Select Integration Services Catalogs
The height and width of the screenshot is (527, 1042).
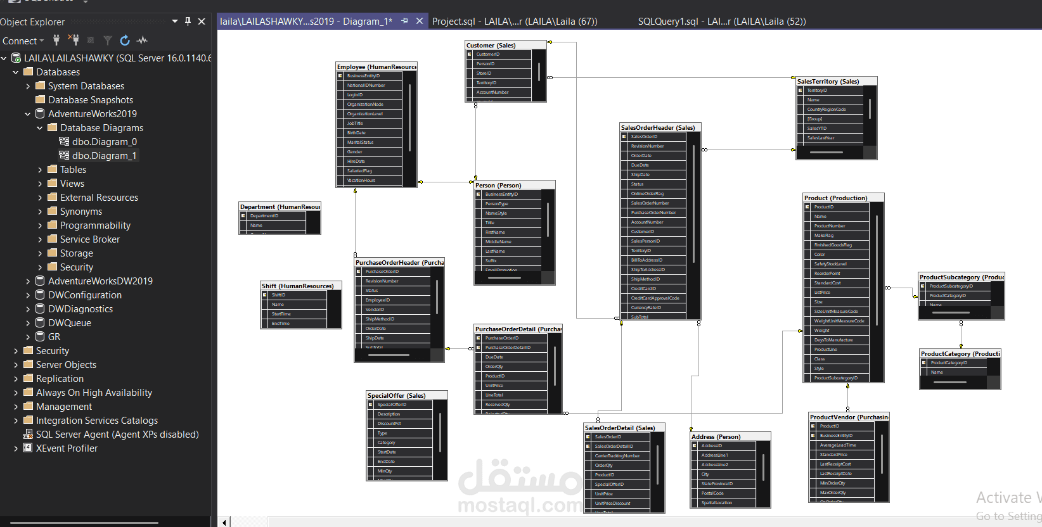coord(97,420)
